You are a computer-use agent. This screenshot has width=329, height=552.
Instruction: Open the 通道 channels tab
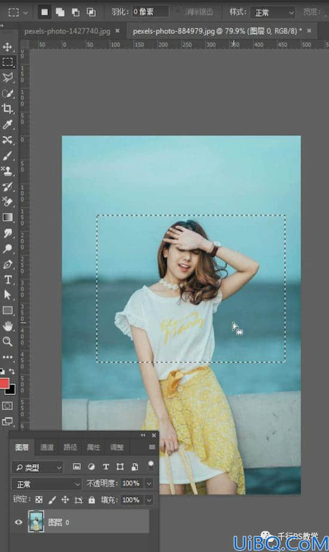tap(47, 447)
